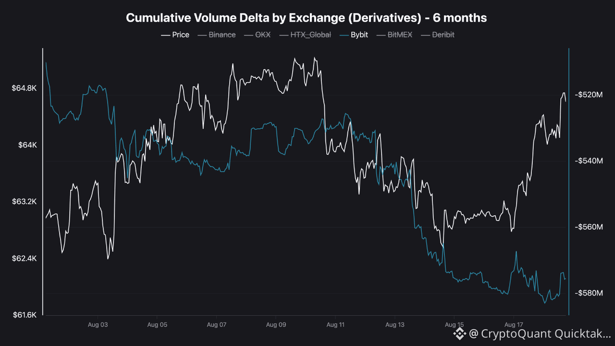Image resolution: width=615 pixels, height=346 pixels.
Task: Hide the Bybit series via legend
Action: [354, 35]
